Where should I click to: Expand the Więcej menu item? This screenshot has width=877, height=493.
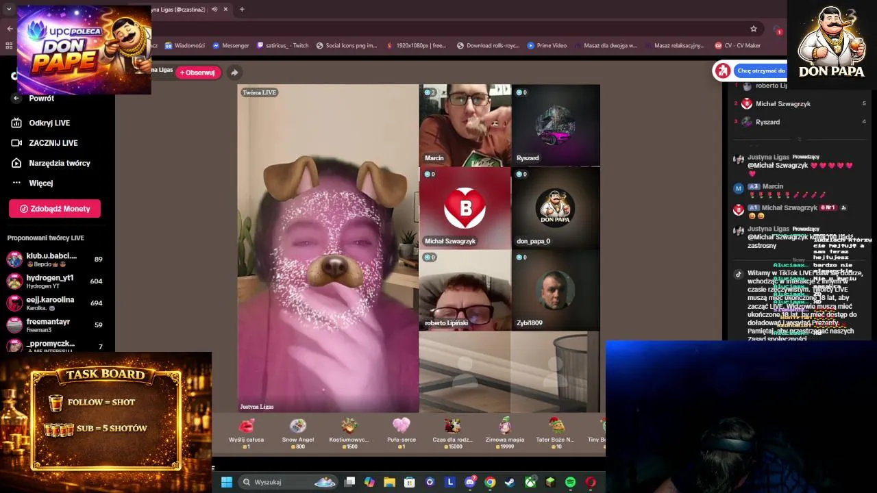click(41, 184)
